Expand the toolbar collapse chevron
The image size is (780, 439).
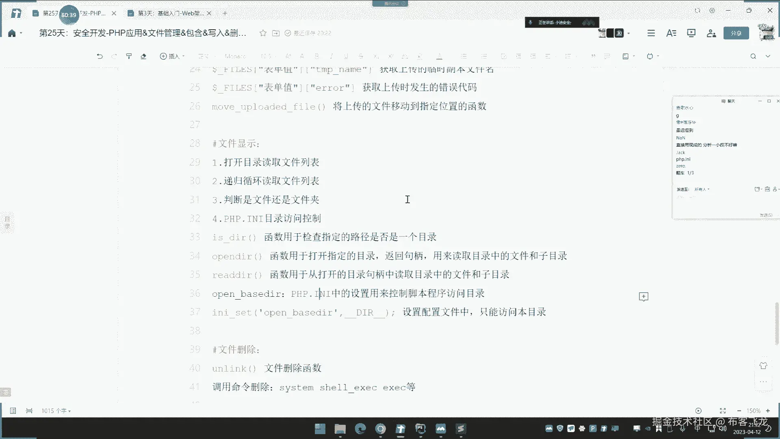[768, 56]
